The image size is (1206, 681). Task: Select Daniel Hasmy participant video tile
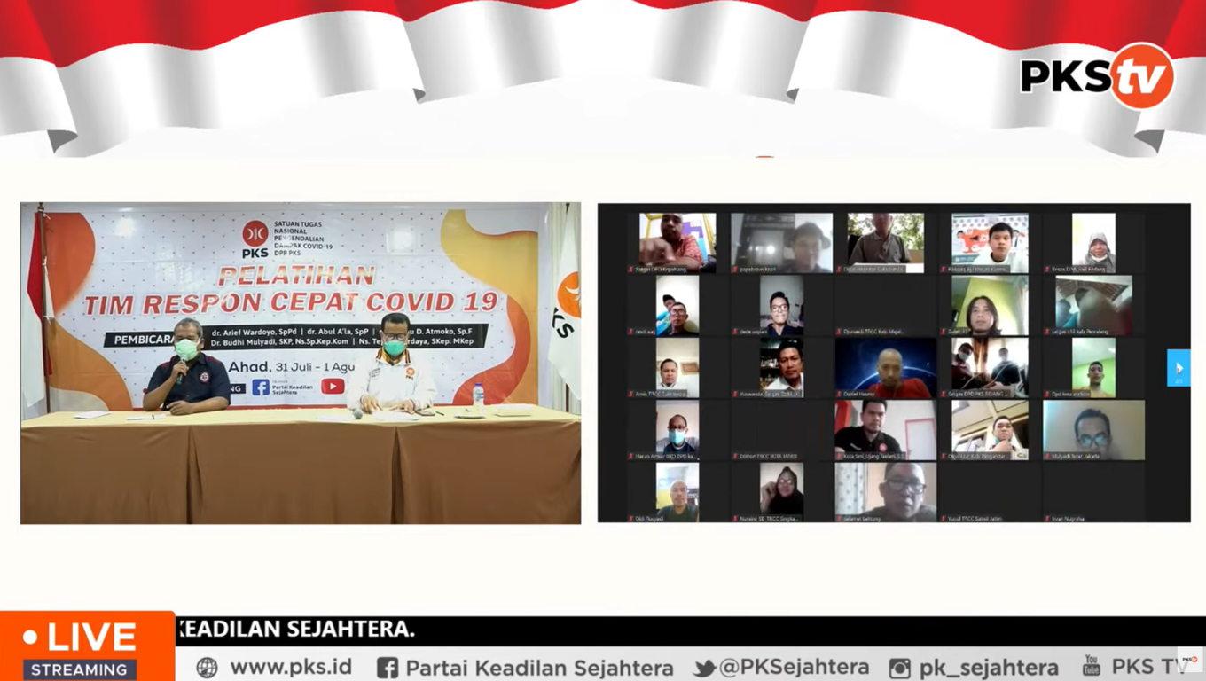click(x=885, y=368)
